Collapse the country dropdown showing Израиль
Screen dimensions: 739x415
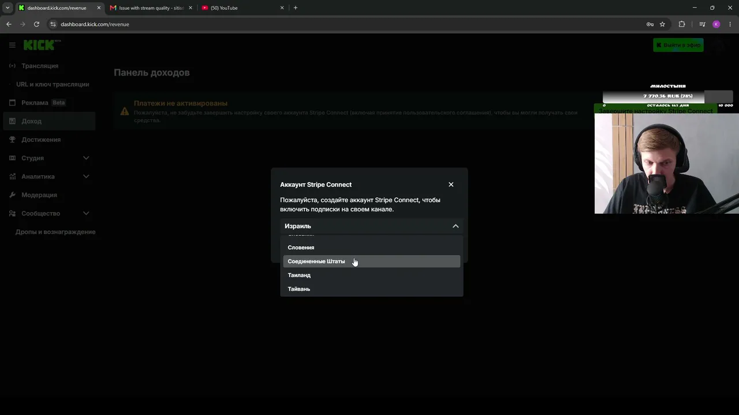click(x=372, y=226)
